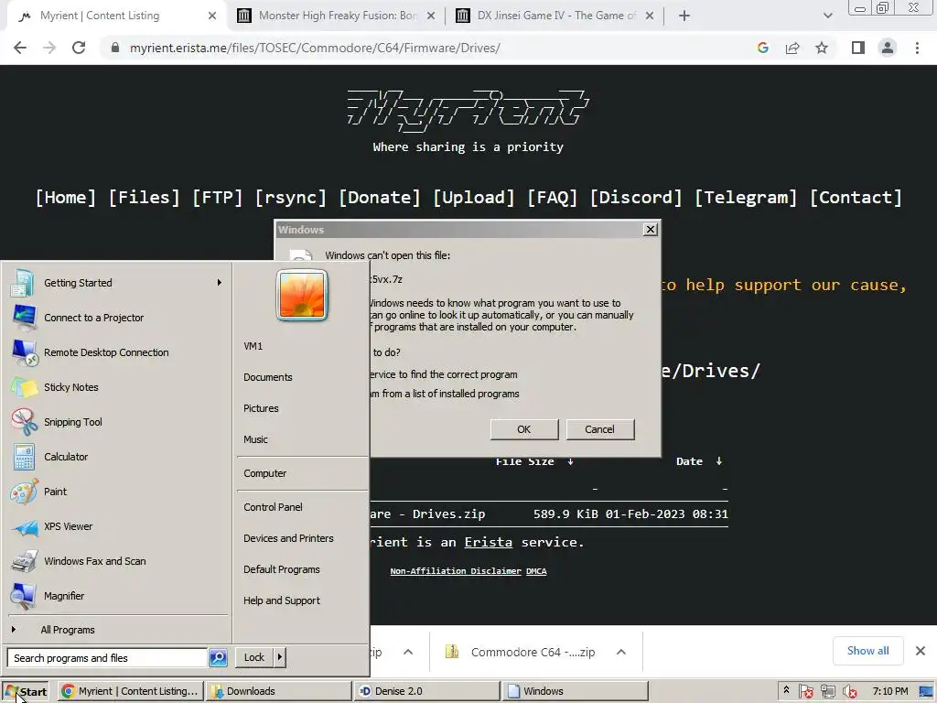The width and height of the screenshot is (937, 703).
Task: Launch XPS Viewer
Action: [x=116, y=526]
